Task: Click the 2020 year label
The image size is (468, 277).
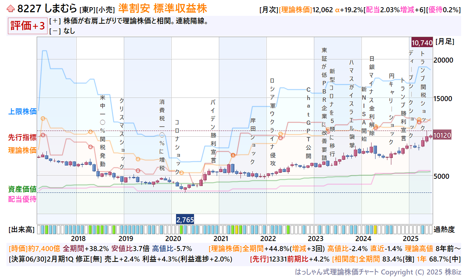Action: coord(173,238)
